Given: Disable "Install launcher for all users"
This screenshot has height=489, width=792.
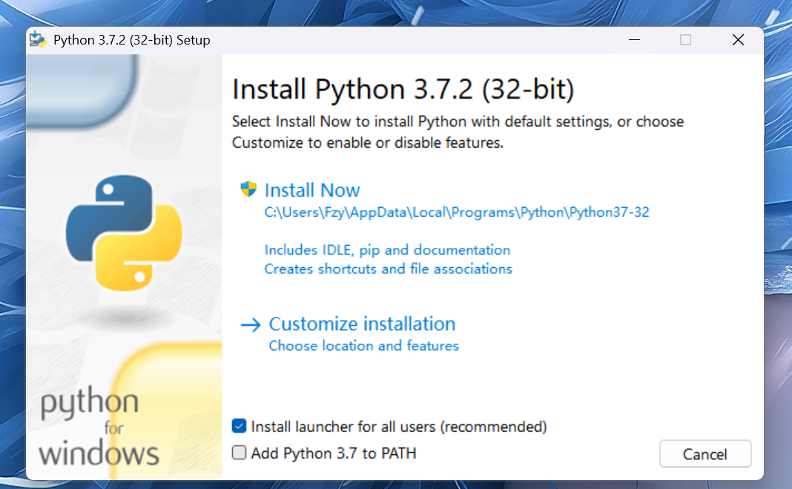Looking at the screenshot, I should [x=239, y=426].
